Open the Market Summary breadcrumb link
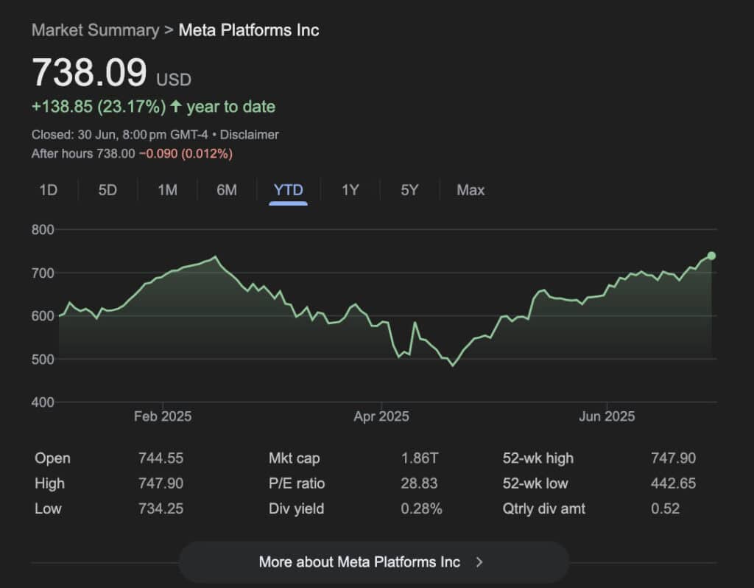754x588 pixels. [95, 30]
